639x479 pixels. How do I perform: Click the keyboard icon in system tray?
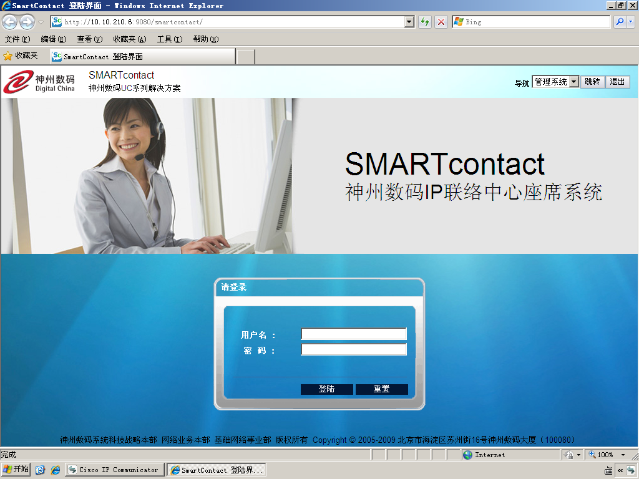(608, 471)
